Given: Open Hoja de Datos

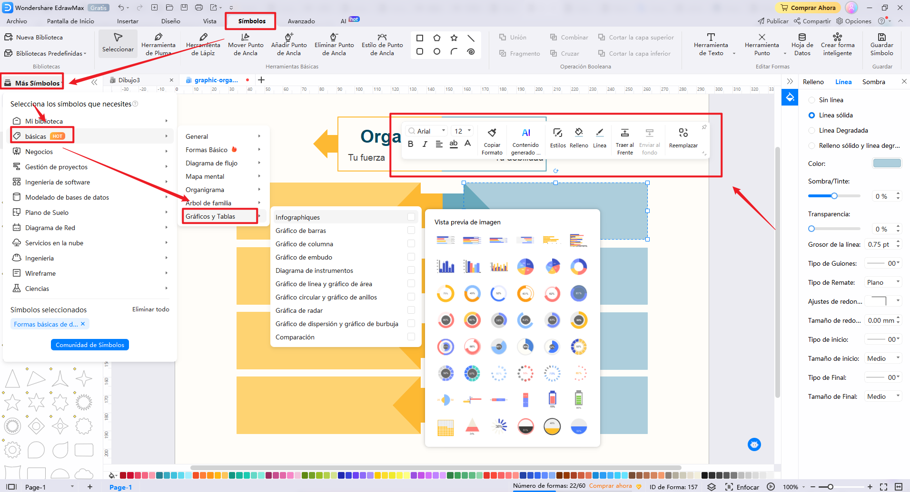Looking at the screenshot, I should [802, 44].
